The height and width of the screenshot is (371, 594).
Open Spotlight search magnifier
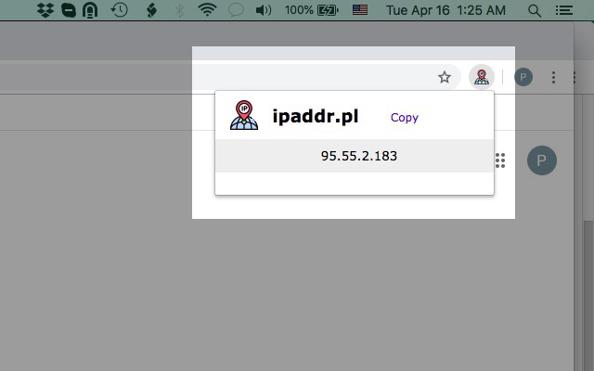(x=535, y=10)
